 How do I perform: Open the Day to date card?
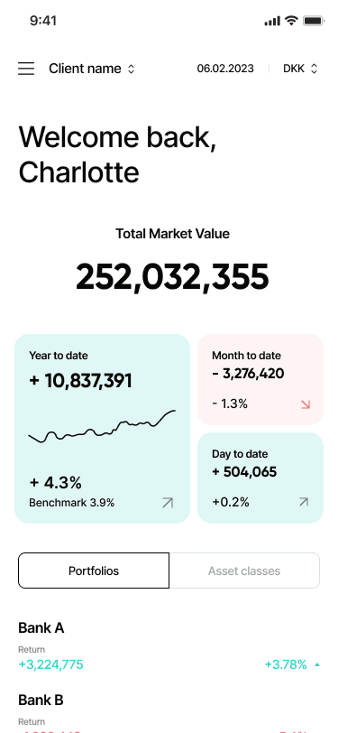click(260, 478)
